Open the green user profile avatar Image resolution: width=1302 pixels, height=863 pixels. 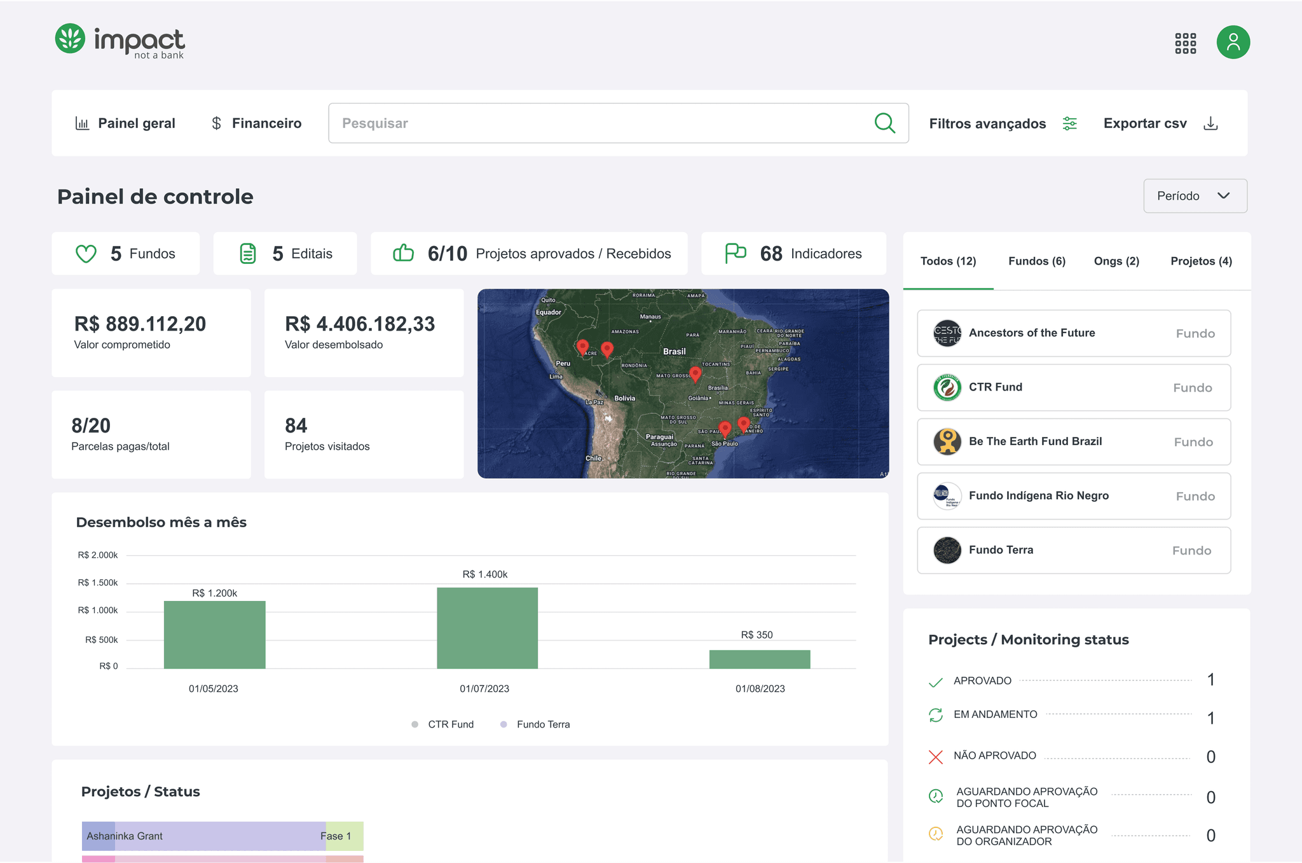[1233, 42]
